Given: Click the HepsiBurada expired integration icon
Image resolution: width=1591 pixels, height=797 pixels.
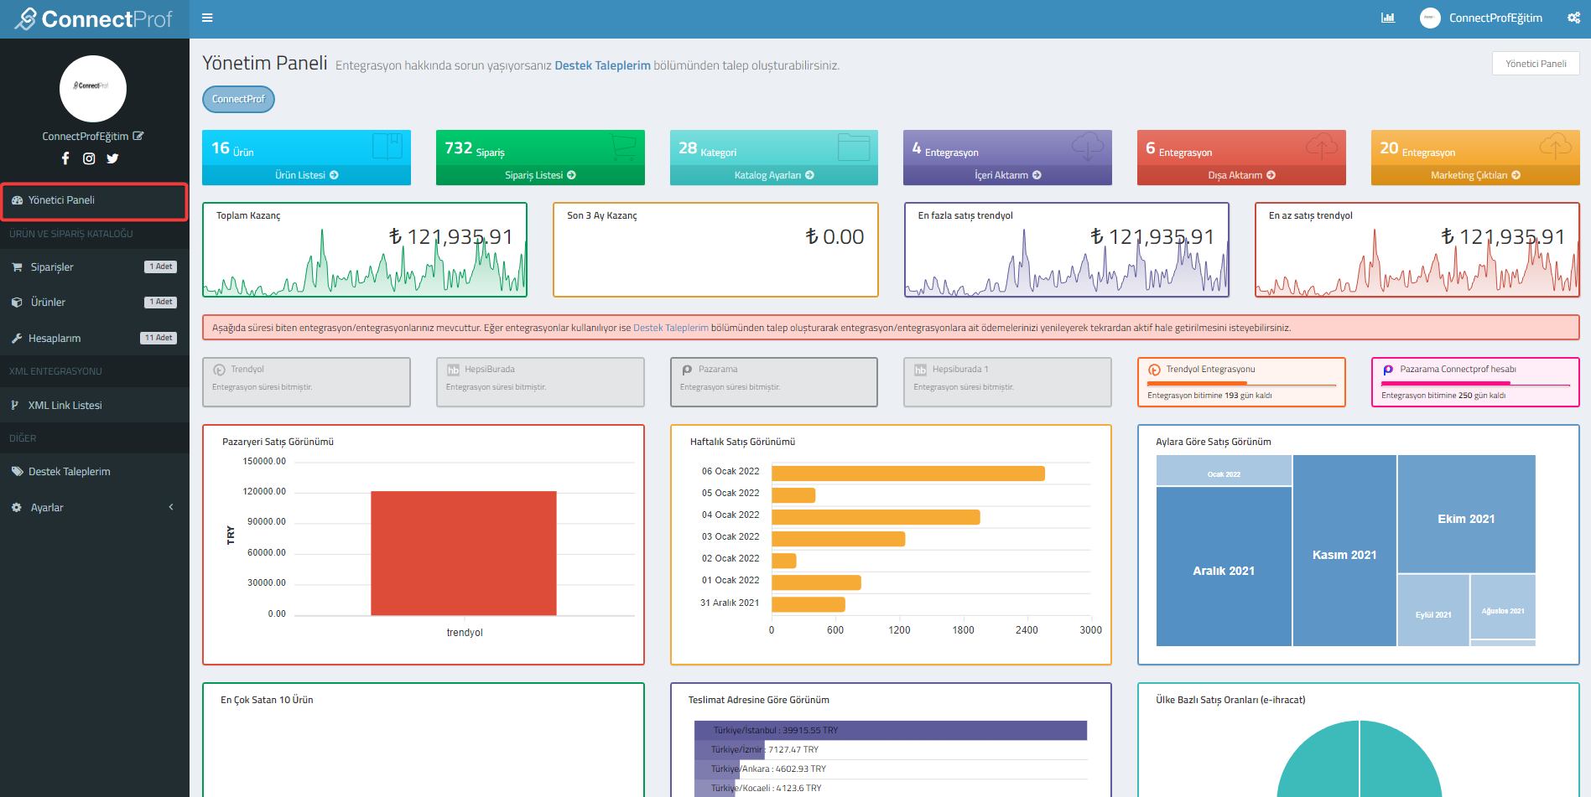Looking at the screenshot, I should click(453, 370).
